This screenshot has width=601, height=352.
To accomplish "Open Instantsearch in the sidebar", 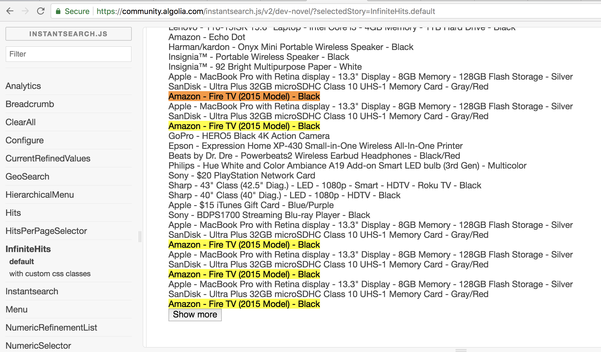I will (32, 291).
